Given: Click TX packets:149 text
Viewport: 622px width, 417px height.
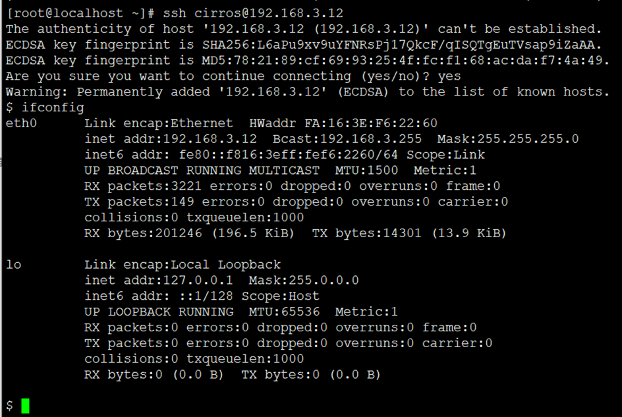Looking at the screenshot, I should (139, 202).
